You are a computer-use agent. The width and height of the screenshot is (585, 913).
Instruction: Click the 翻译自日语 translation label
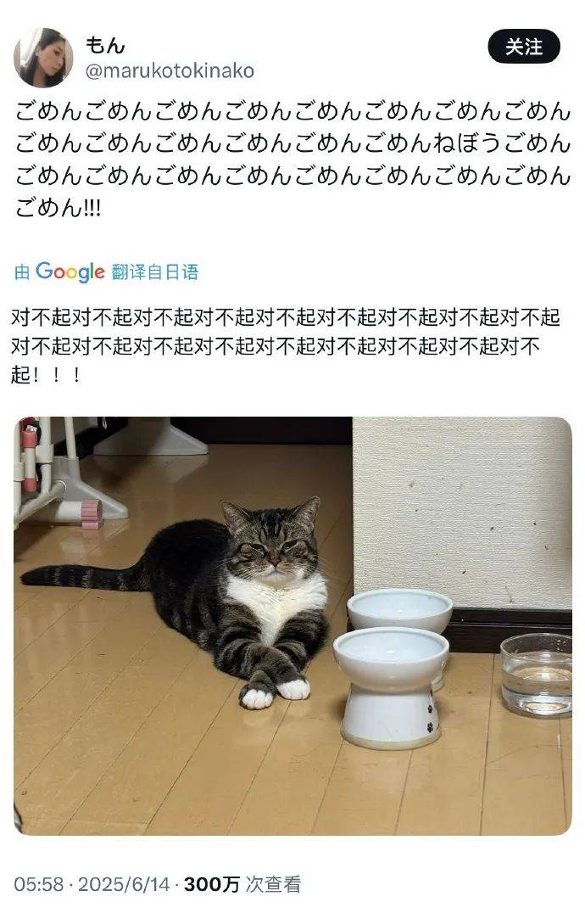(x=154, y=272)
